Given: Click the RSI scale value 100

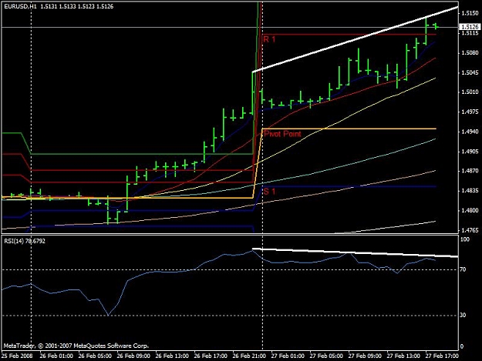Looking at the screenshot, I should (x=465, y=239).
